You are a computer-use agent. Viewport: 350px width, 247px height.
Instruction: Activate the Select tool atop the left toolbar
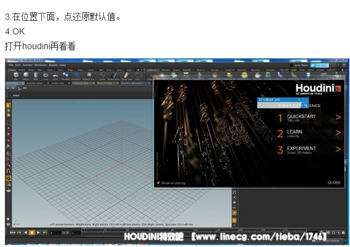(9, 105)
